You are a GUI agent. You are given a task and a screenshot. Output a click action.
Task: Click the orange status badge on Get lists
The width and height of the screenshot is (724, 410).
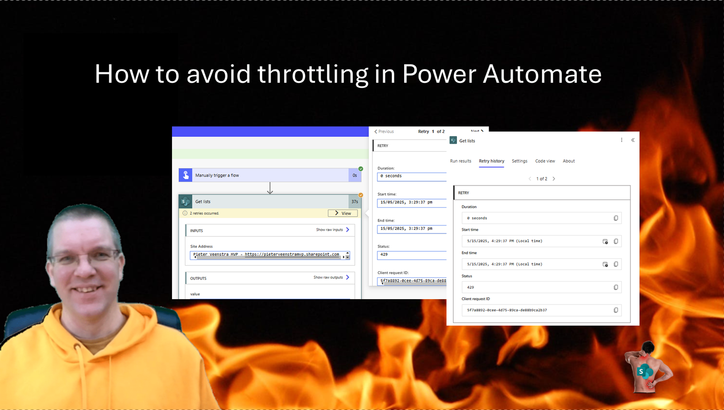(361, 195)
